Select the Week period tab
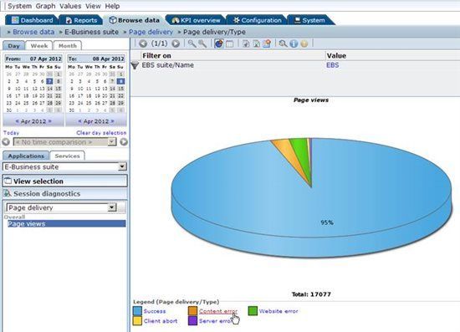460x332 pixels. tap(39, 46)
